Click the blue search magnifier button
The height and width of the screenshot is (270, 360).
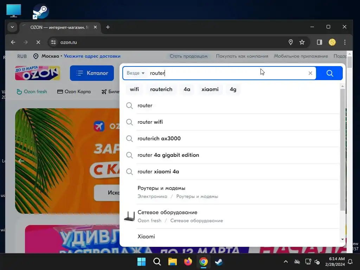point(329,73)
